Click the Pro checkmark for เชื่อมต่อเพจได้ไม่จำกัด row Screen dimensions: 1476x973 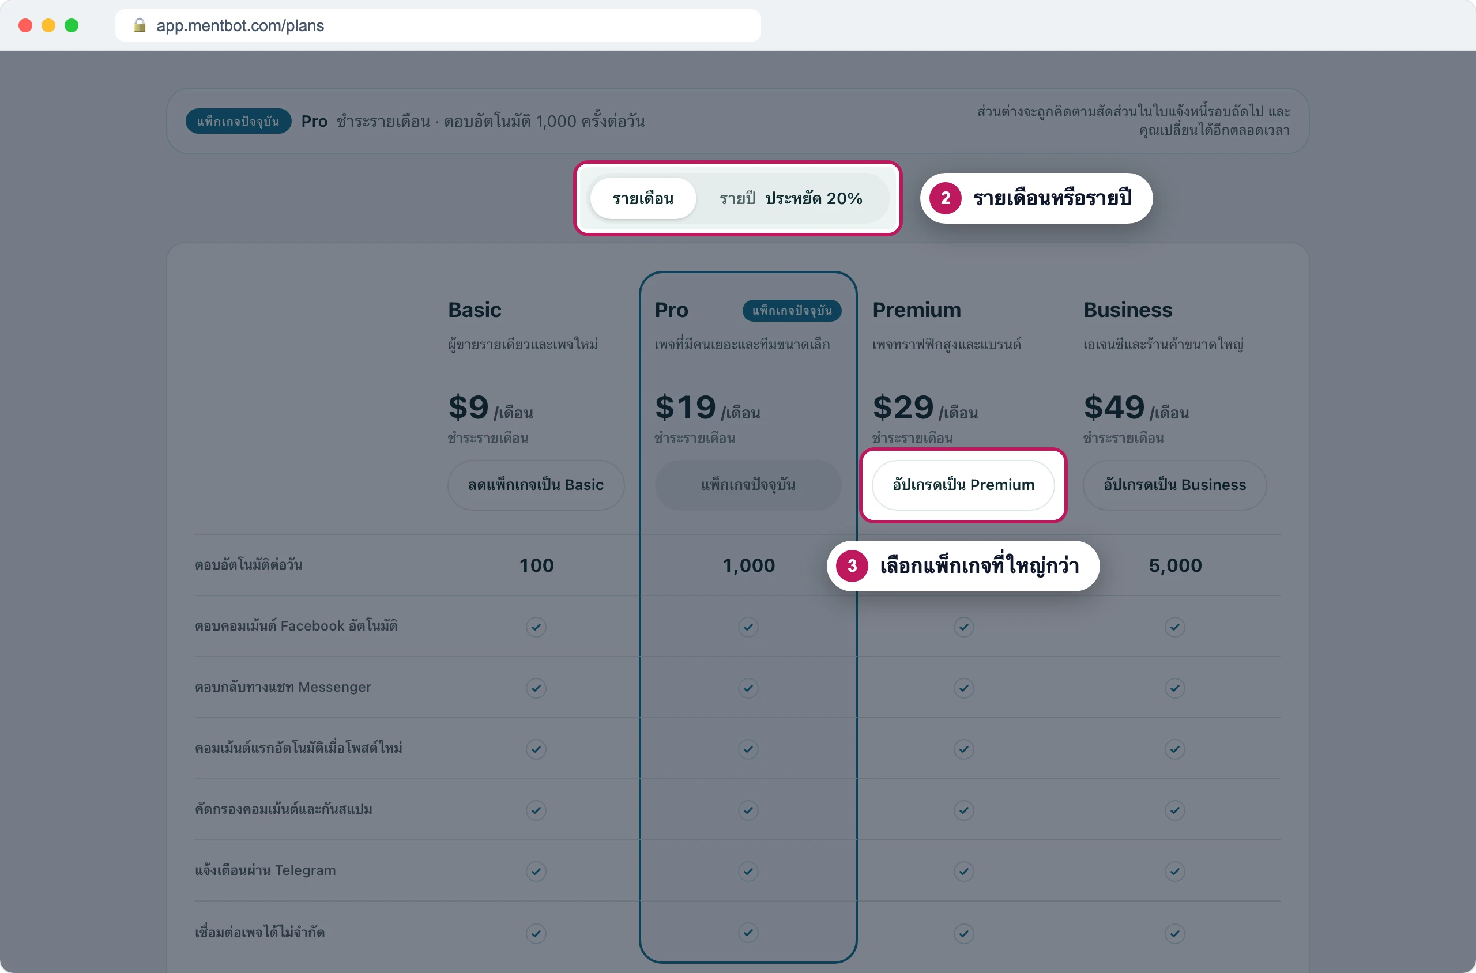(748, 932)
